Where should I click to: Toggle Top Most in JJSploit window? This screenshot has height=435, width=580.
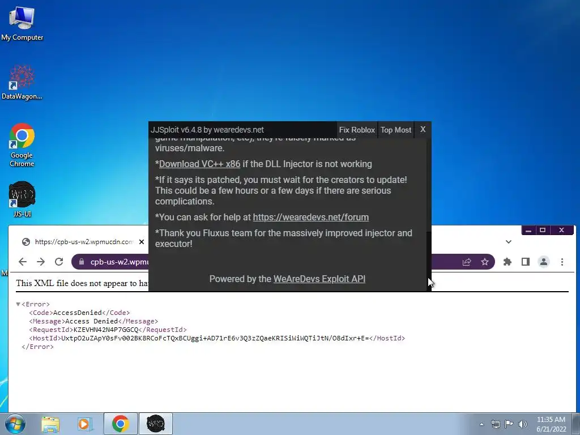pyautogui.click(x=396, y=130)
